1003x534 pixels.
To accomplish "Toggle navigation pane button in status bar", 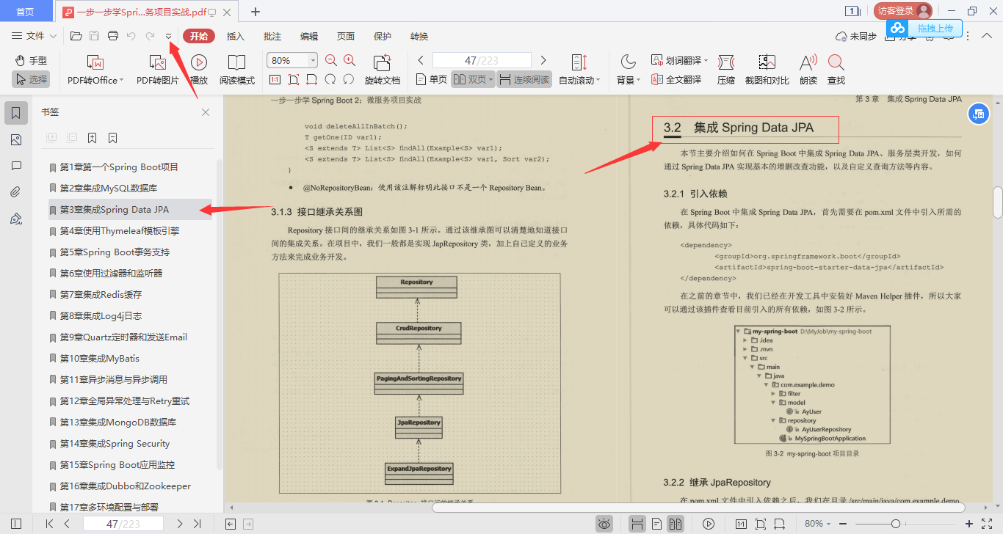I will (16, 524).
